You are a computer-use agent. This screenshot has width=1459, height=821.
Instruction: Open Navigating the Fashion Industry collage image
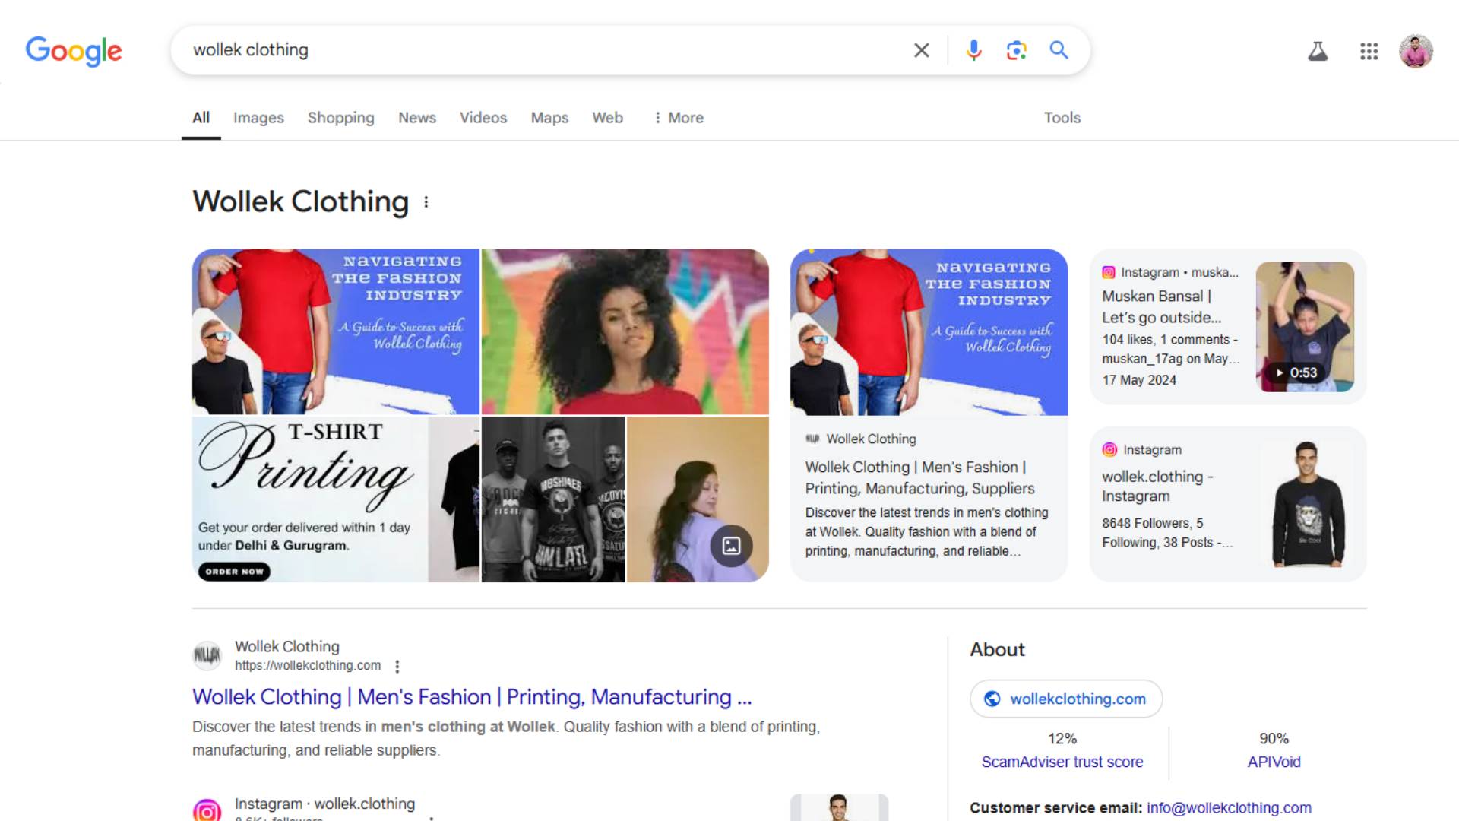point(336,331)
